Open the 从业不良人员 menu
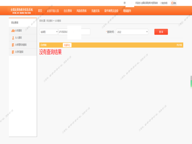The width and height of the screenshot is (192, 144). [53, 11]
